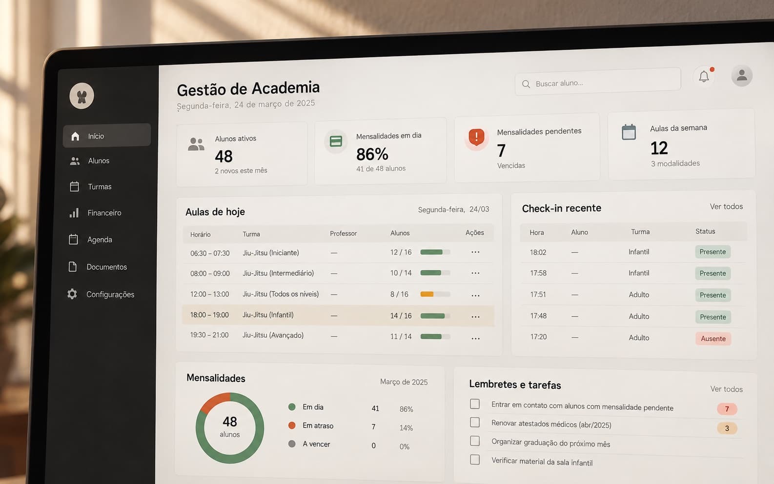
Task: Check Renovar atestados médicos task
Action: (475, 422)
